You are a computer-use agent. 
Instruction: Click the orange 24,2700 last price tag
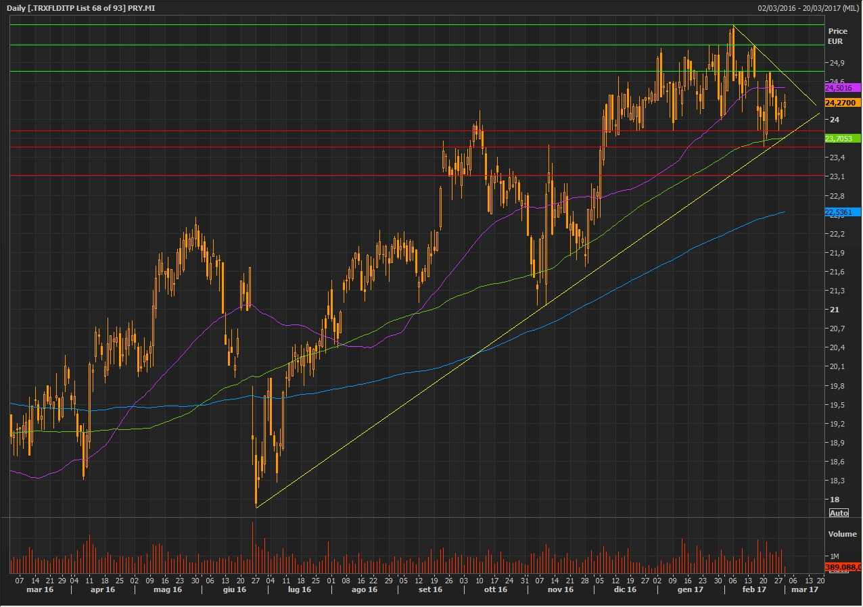[842, 103]
